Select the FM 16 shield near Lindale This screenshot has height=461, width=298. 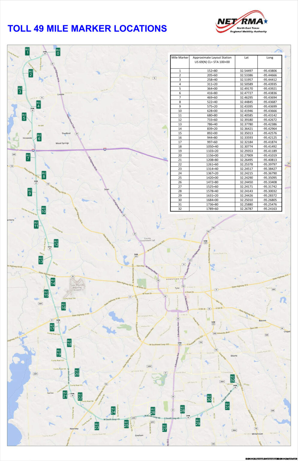[41, 97]
